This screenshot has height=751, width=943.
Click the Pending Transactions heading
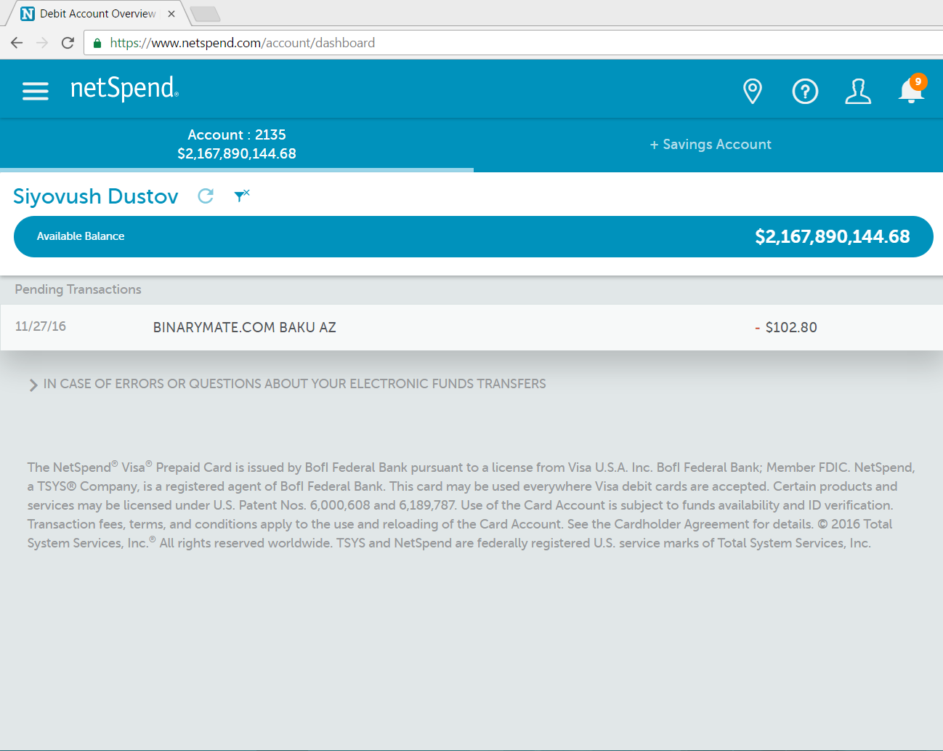(x=78, y=289)
